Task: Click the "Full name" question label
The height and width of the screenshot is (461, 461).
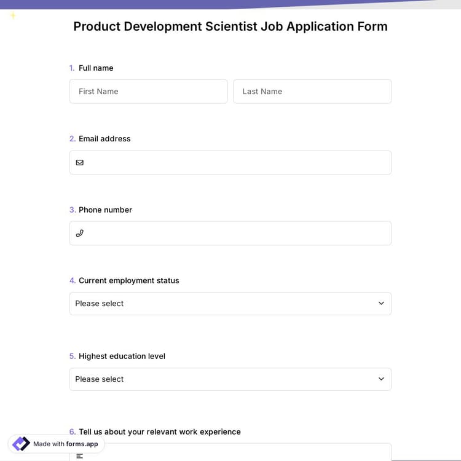Action: pos(96,68)
